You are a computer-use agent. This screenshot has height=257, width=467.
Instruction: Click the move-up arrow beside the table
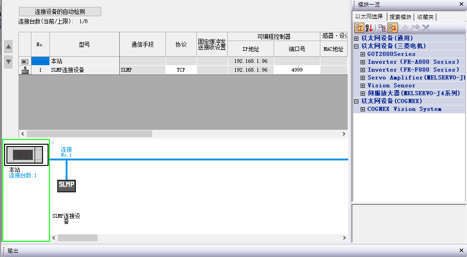8,47
